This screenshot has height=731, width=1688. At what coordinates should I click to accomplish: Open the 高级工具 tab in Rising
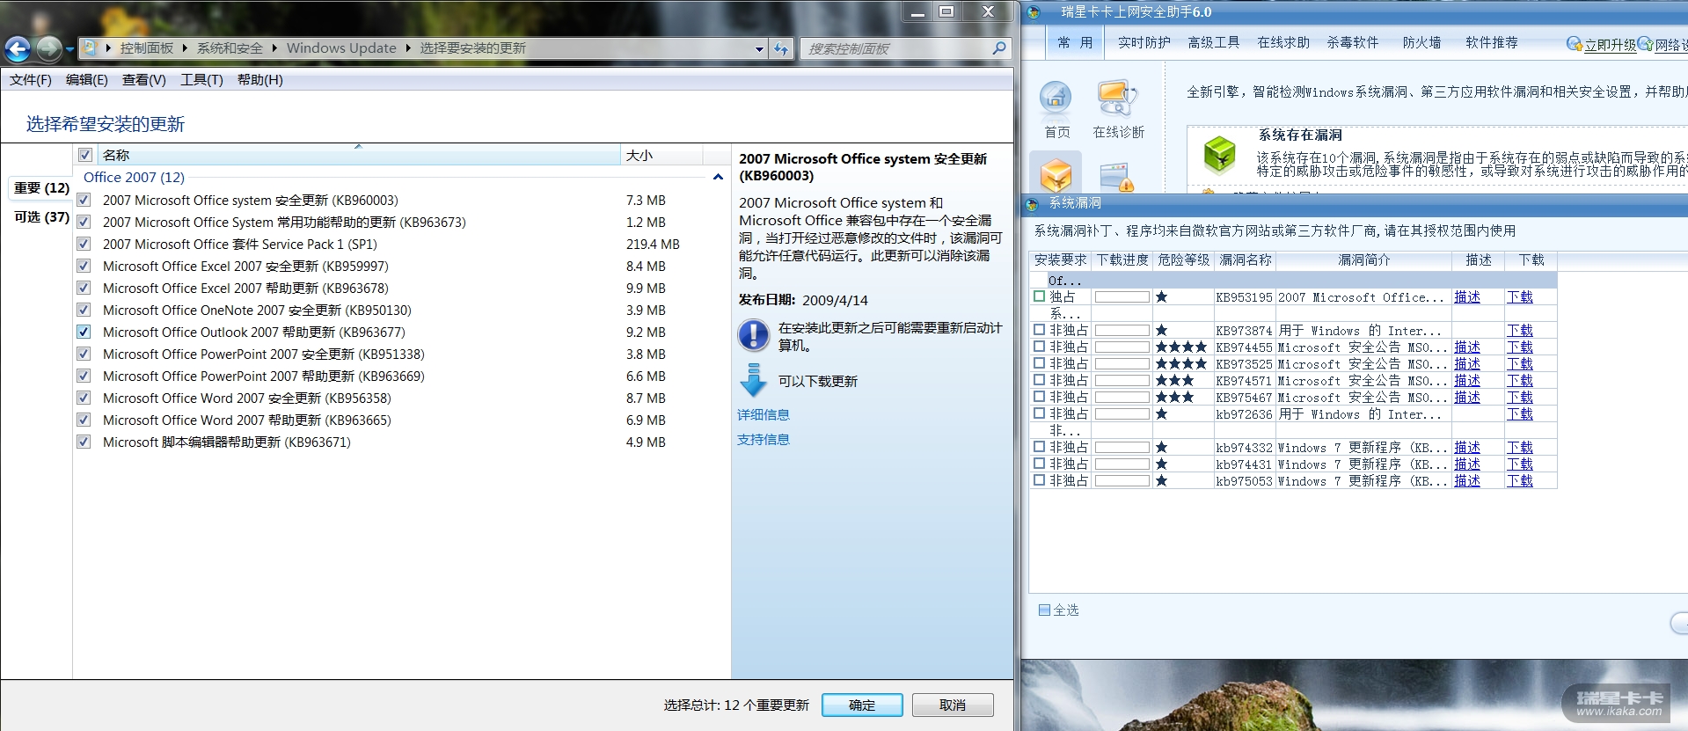pos(1213,42)
